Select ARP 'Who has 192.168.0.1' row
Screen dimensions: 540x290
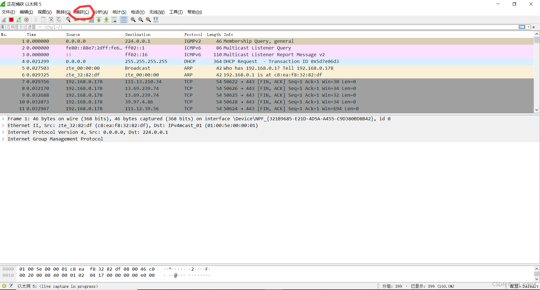click(x=267, y=68)
